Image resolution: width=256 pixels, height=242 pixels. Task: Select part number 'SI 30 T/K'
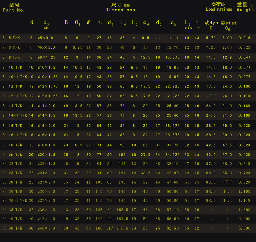coord(12,192)
